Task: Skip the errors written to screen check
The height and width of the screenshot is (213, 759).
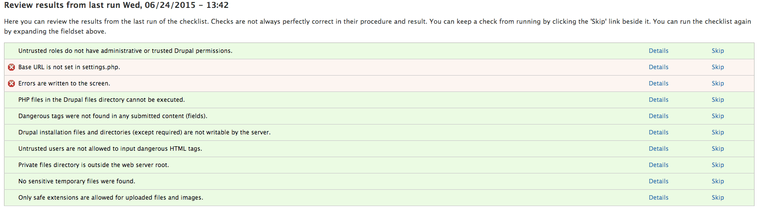Action: (x=718, y=84)
